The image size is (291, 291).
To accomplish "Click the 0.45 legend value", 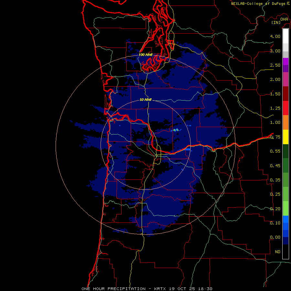I will click(x=275, y=166).
